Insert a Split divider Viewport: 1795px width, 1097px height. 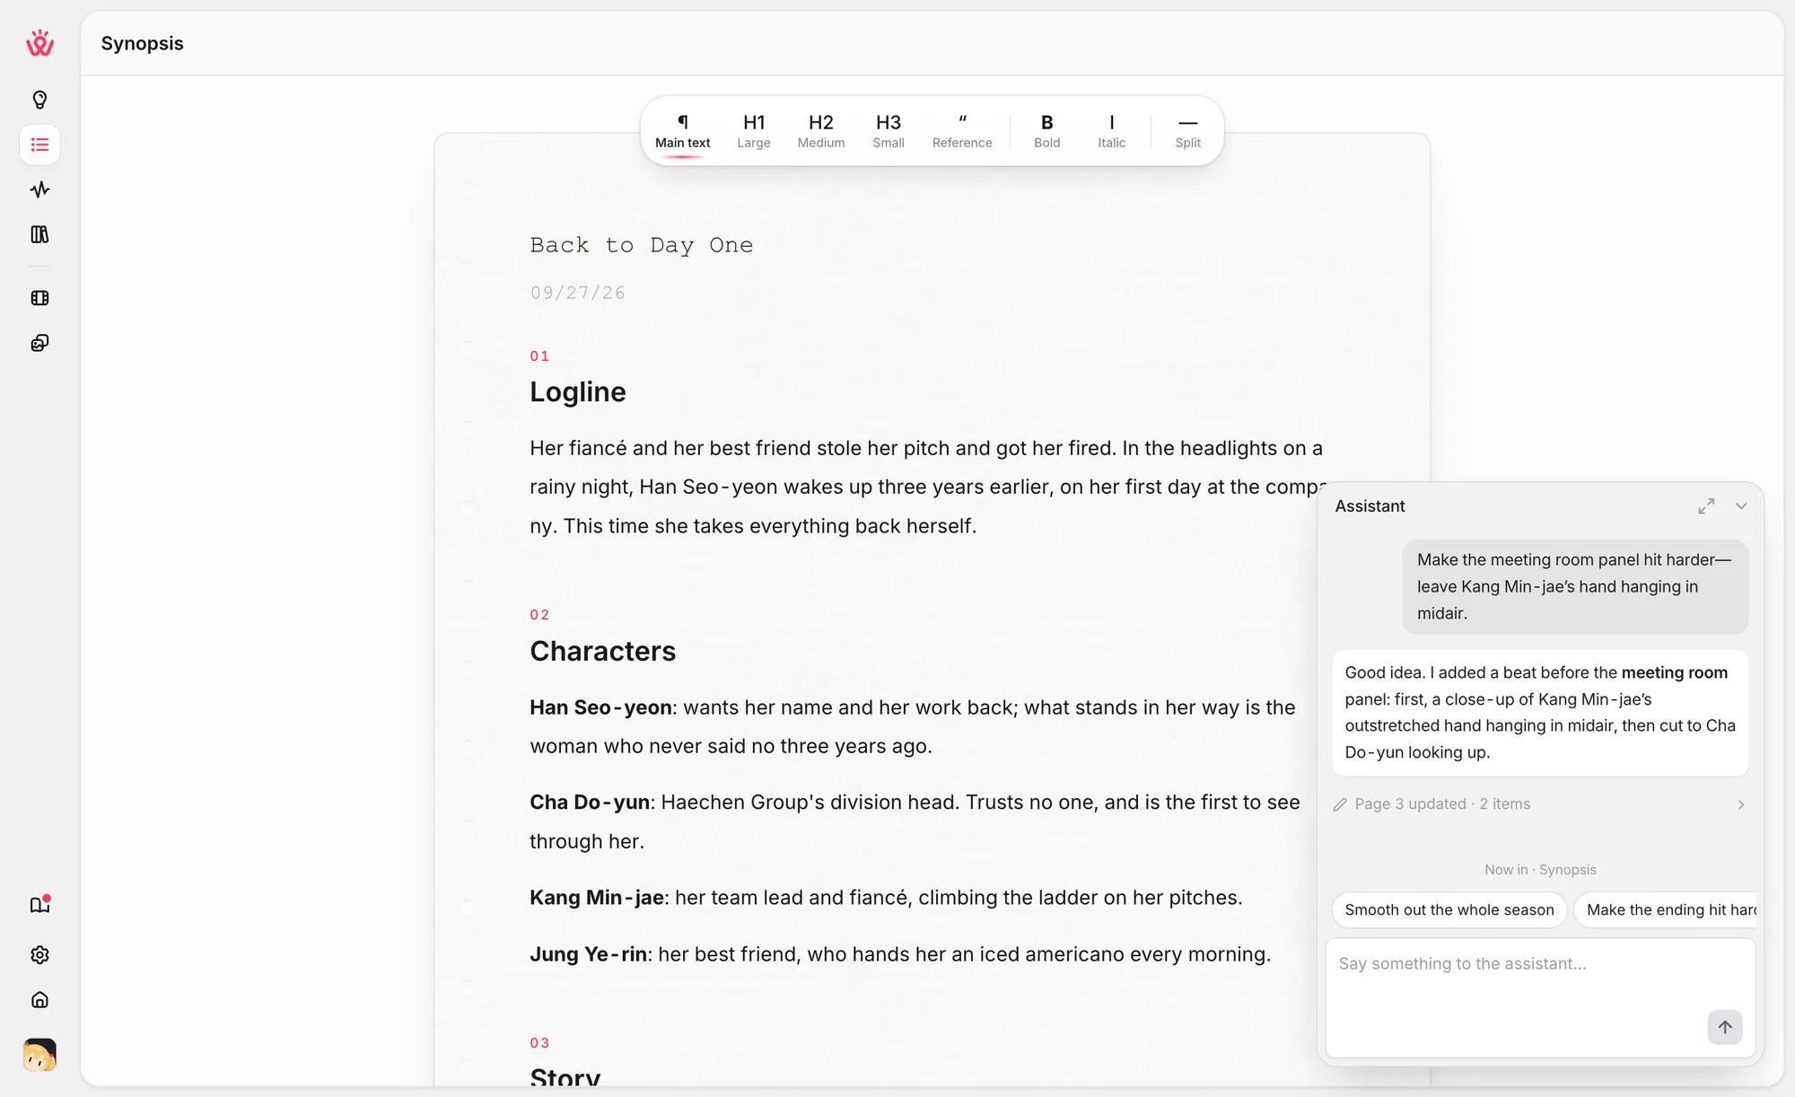(x=1187, y=131)
